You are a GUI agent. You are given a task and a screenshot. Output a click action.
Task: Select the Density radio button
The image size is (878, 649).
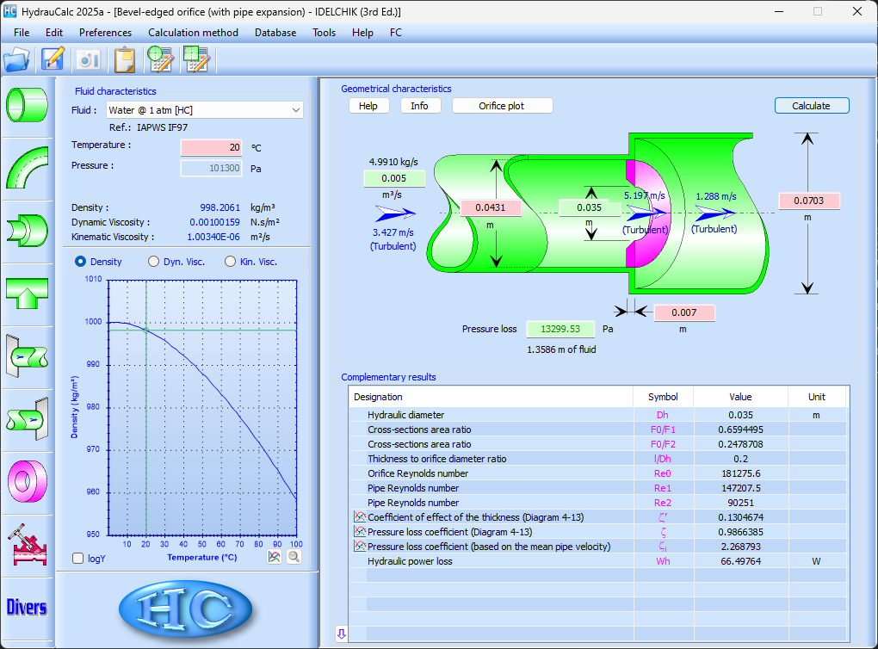[x=81, y=262]
